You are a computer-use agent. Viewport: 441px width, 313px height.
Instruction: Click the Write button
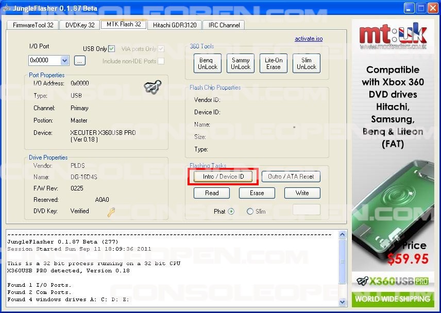pos(302,193)
